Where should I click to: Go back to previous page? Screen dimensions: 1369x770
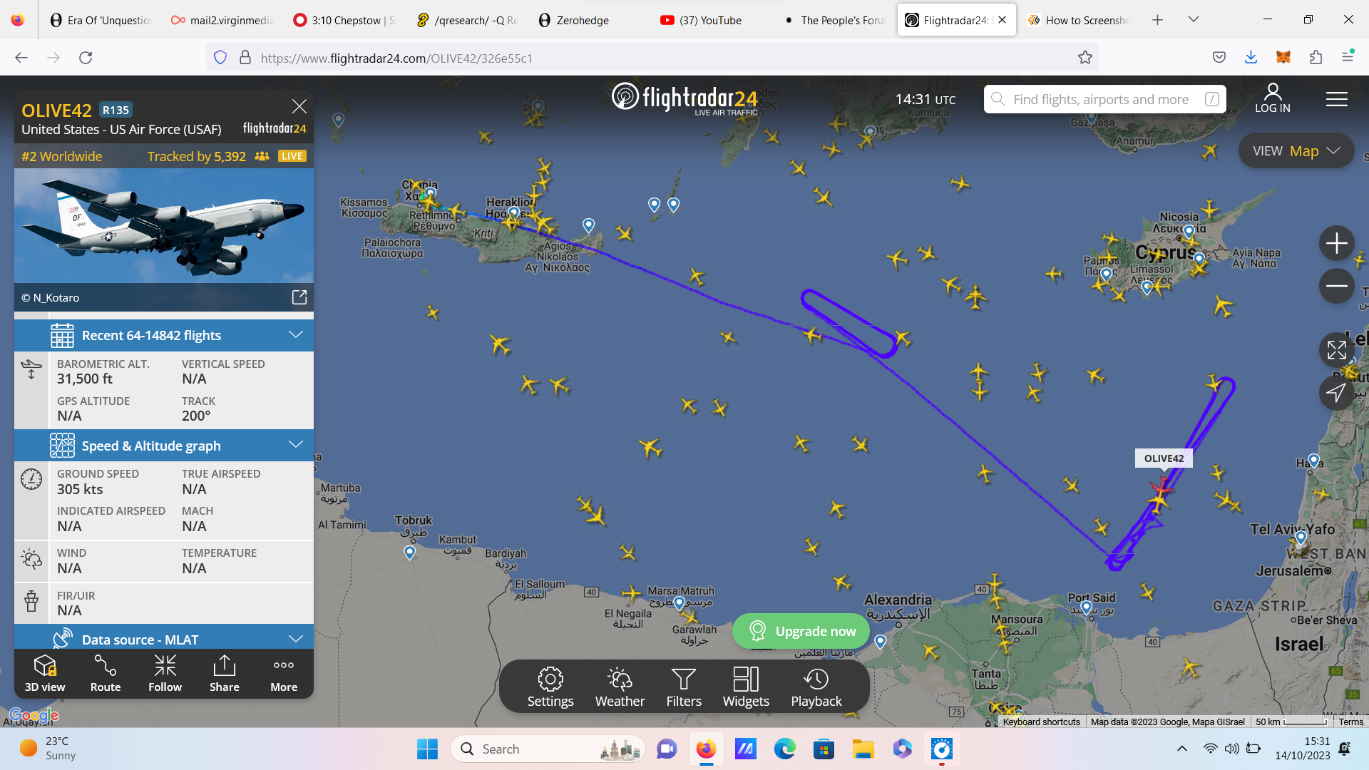21,58
